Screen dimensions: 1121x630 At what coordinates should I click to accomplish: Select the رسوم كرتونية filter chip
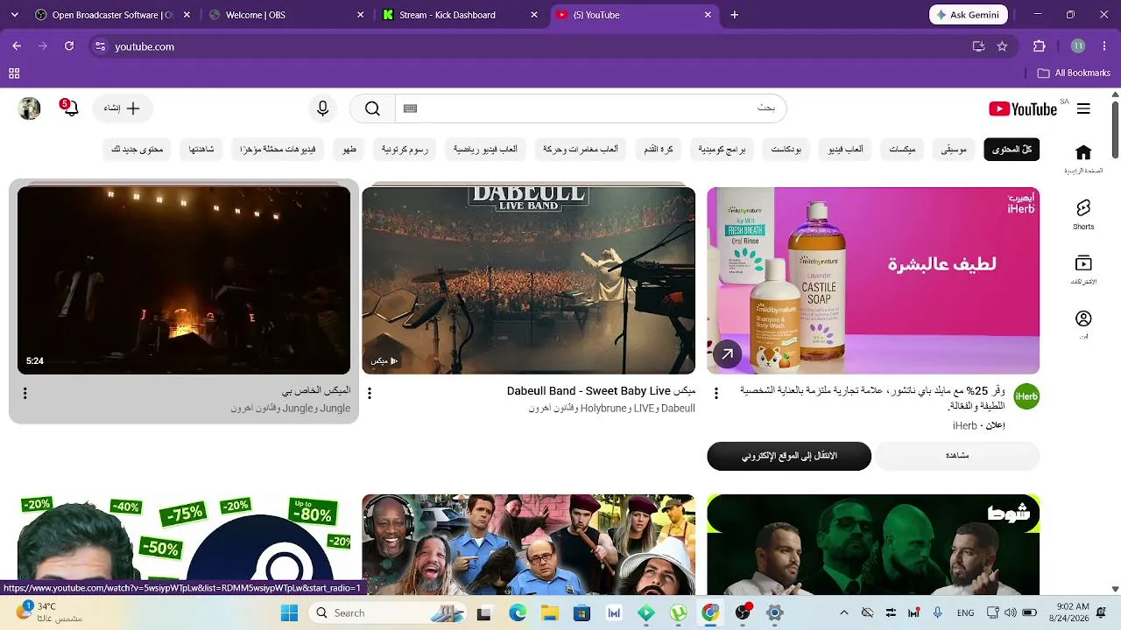click(x=405, y=150)
